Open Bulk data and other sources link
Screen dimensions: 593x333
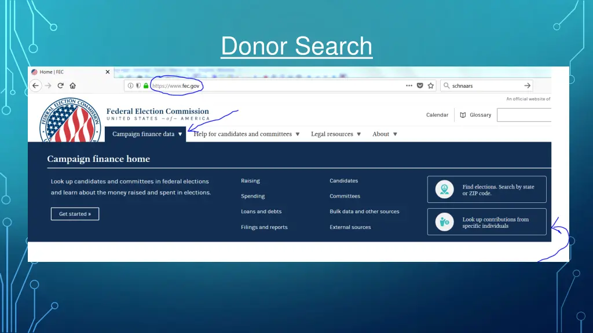point(365,212)
